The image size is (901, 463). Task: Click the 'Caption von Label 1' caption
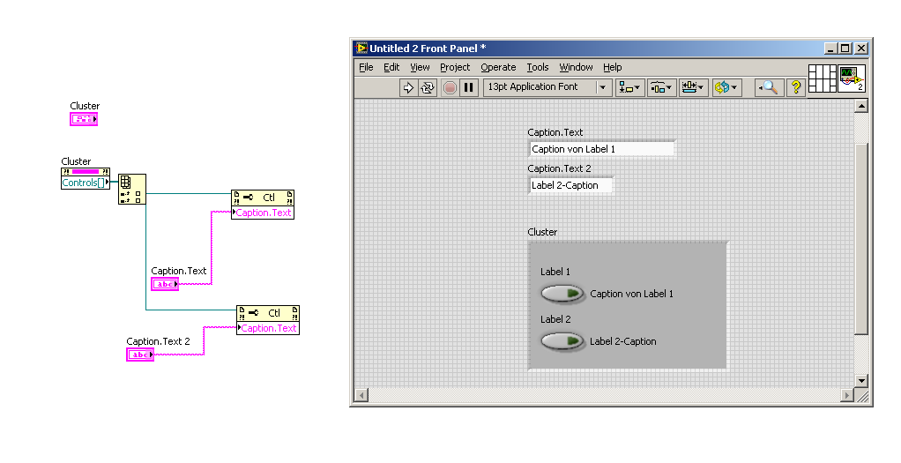coord(631,294)
